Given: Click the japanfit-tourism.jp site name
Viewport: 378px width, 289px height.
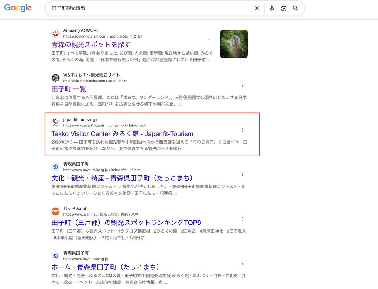Looking at the screenshot, I should click(x=80, y=119).
